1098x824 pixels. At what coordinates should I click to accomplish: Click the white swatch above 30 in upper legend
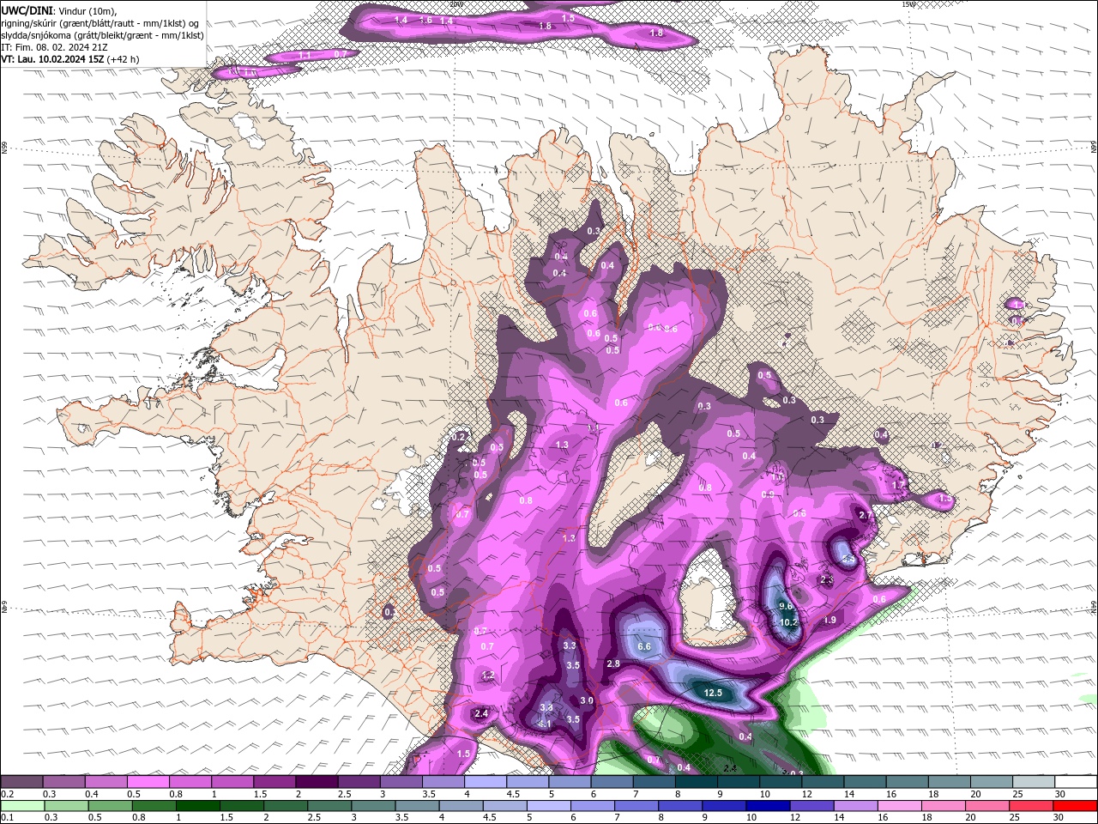(x=1077, y=782)
